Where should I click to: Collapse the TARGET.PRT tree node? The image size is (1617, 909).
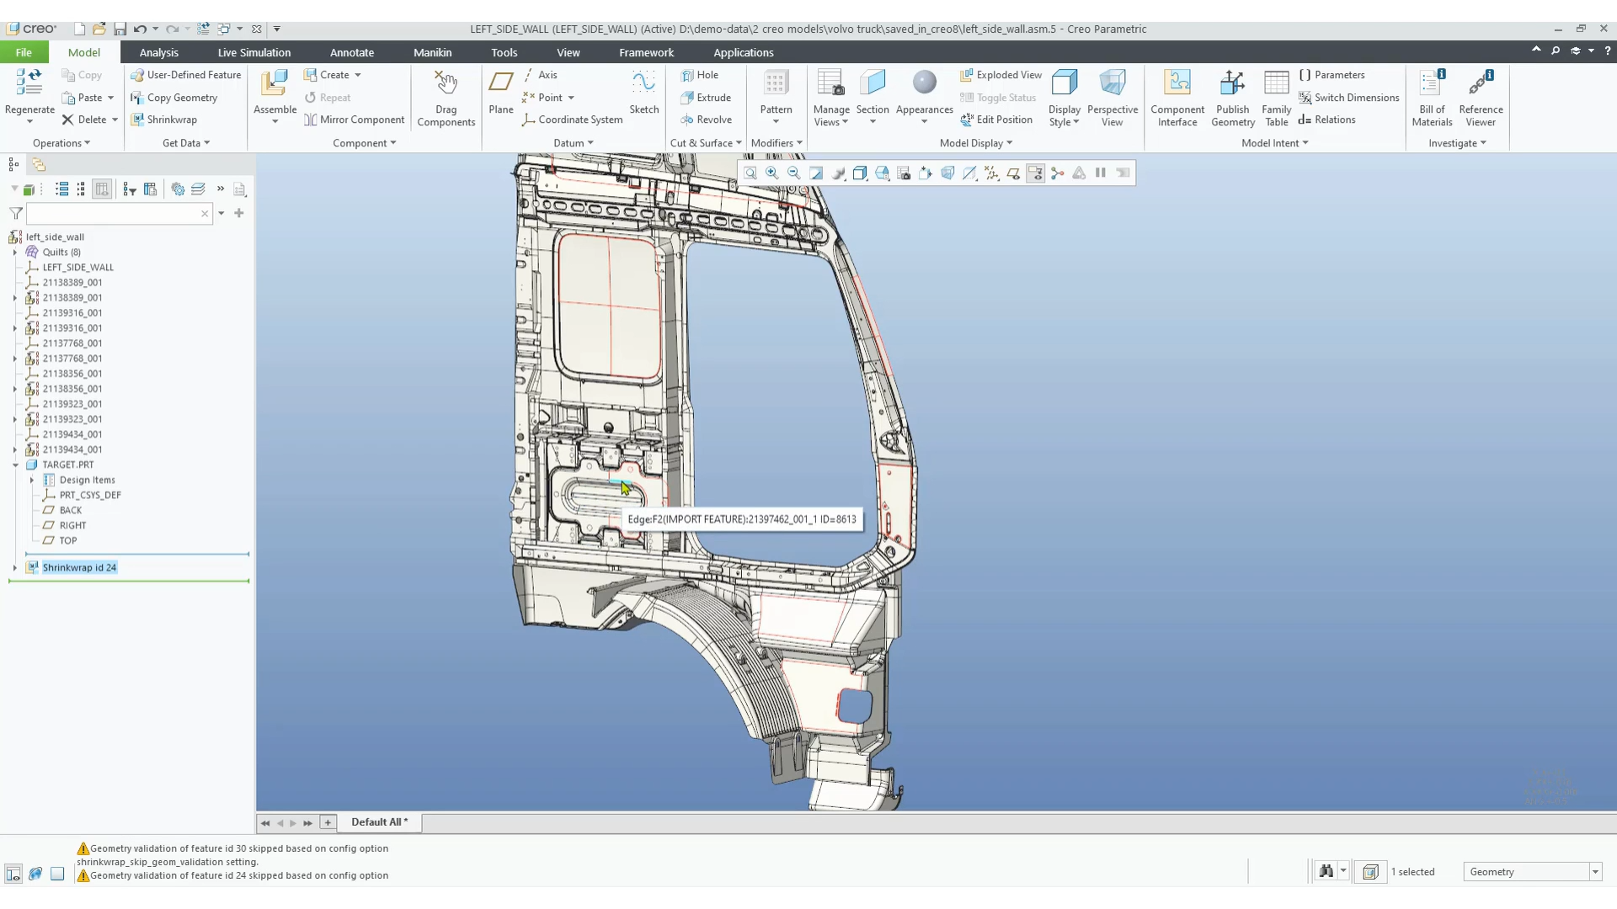(14, 465)
